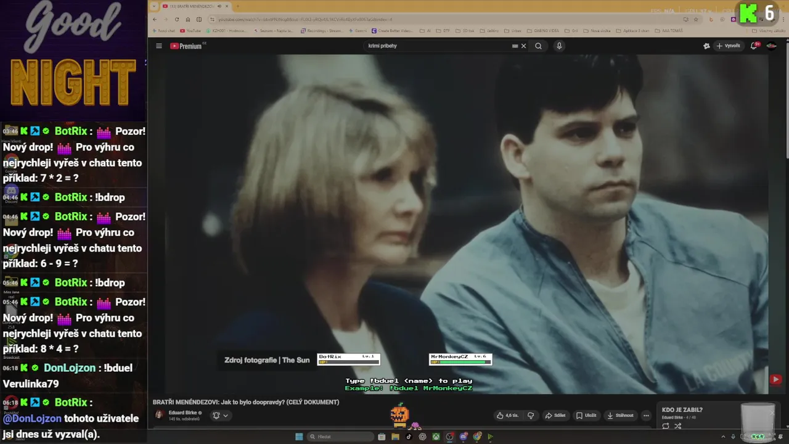Reload the current page
The height and width of the screenshot is (444, 789).
point(177,20)
